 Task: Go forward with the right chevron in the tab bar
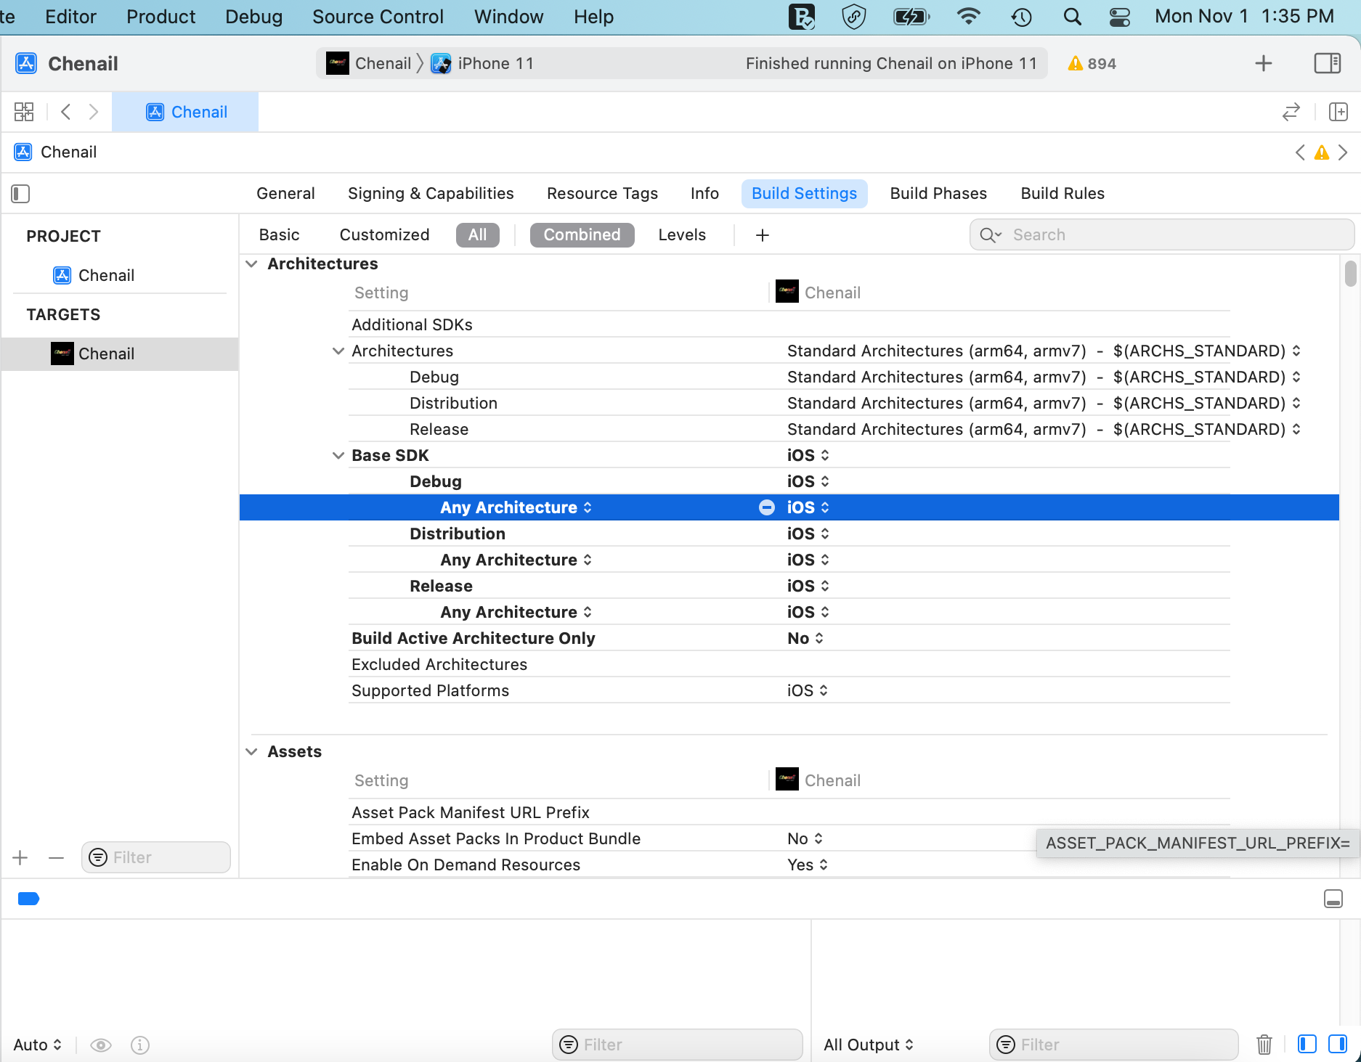(94, 112)
